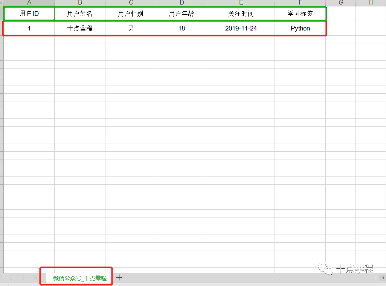386x286 pixels.
Task: Click the previous sheet arrow icon
Action: tap(11, 277)
